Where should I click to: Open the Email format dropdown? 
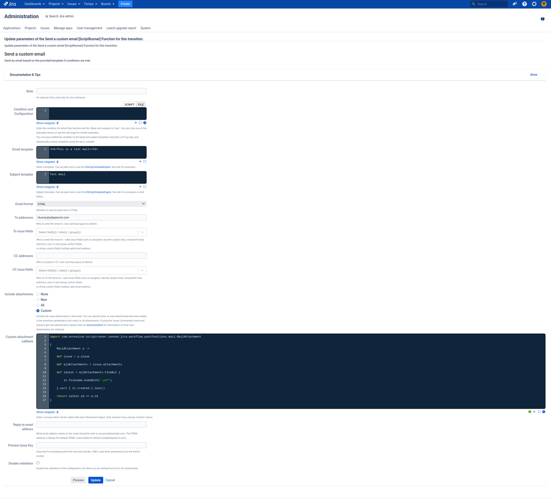pyautogui.click(x=91, y=203)
